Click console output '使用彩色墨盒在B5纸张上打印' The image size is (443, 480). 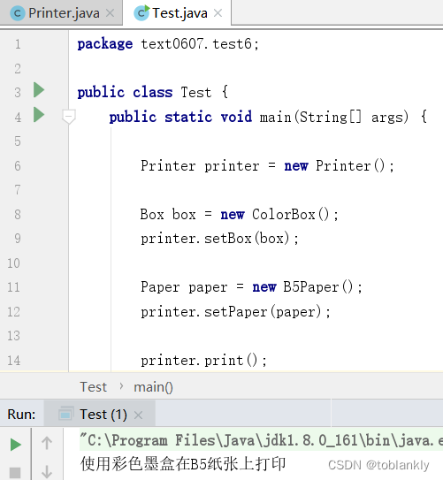click(183, 464)
